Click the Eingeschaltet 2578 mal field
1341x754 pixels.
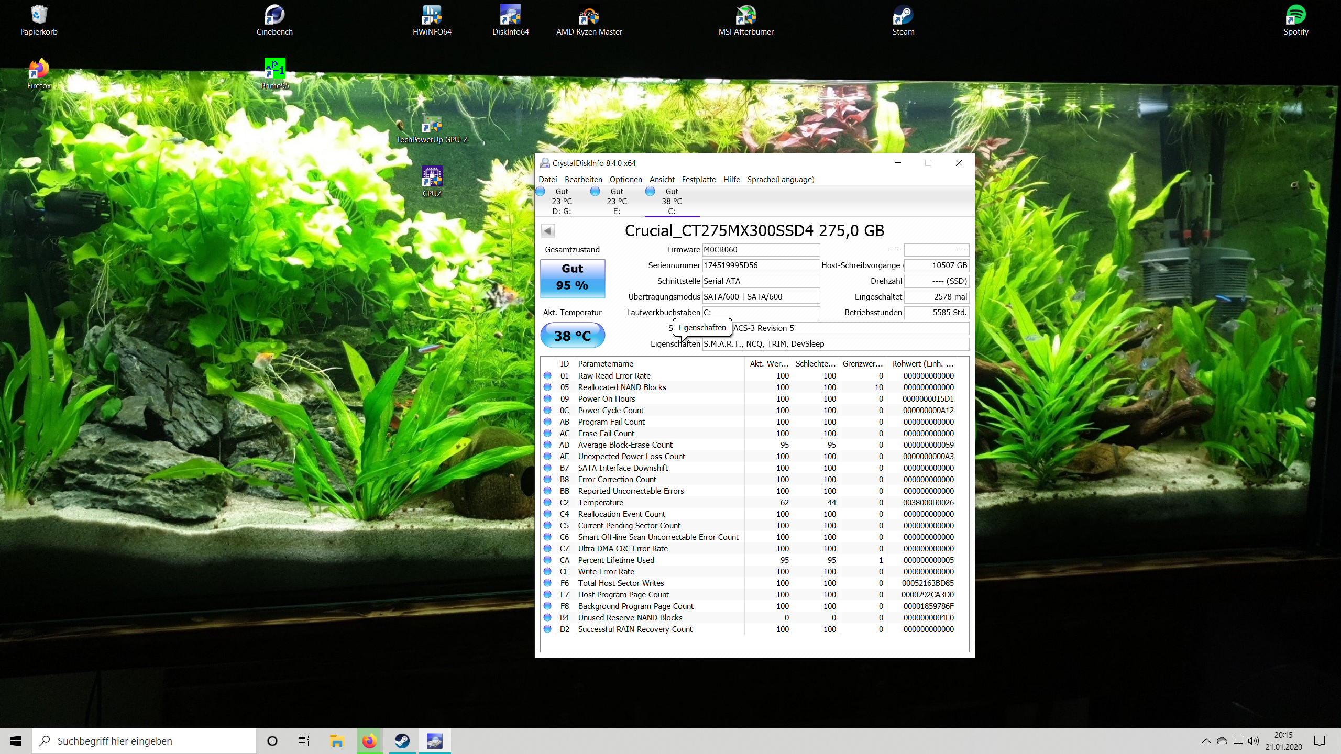coord(937,297)
